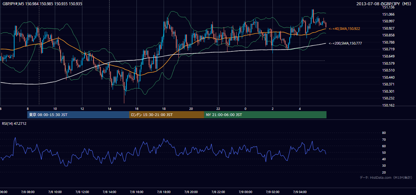This screenshot has height=195, width=416.
Task: Click the 7/8 10:00 date axis label
Action: 55,192
